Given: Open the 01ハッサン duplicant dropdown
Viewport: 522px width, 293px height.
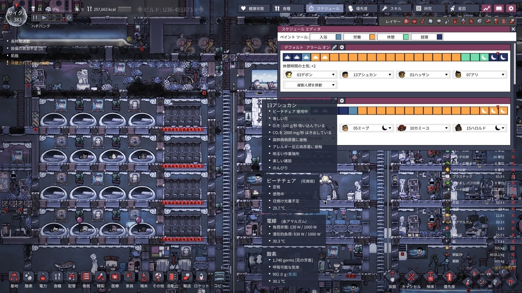Looking at the screenshot, I should click(x=423, y=75).
